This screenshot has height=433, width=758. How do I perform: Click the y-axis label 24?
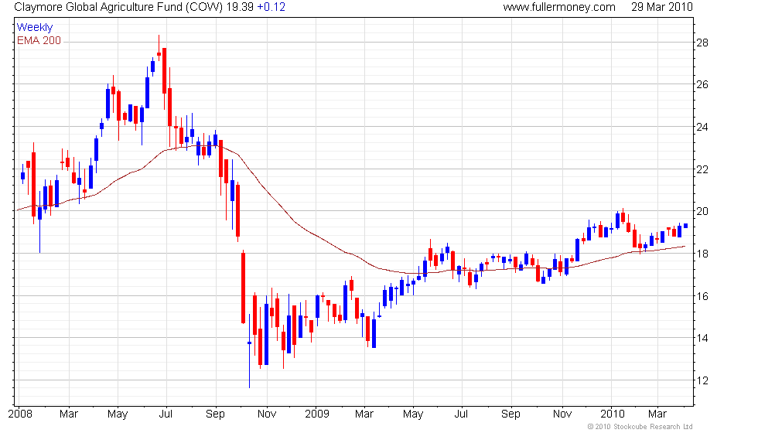702,127
